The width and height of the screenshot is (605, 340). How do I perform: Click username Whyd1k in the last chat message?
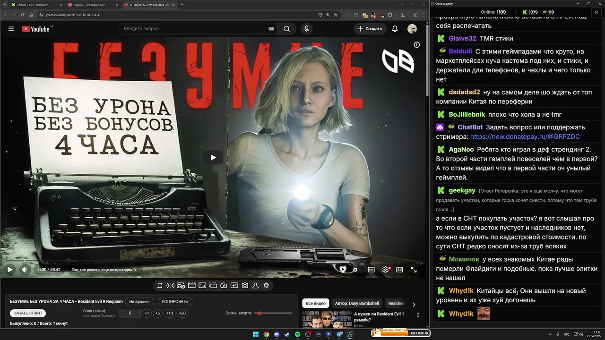[x=461, y=314]
